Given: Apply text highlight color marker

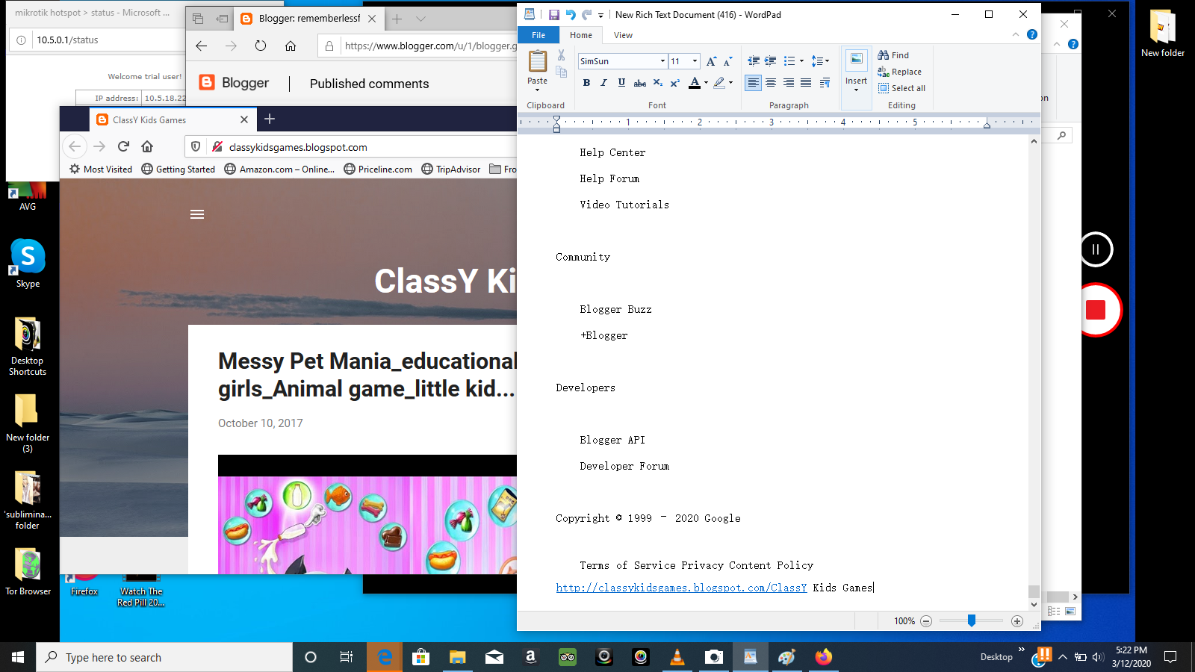Looking at the screenshot, I should pyautogui.click(x=719, y=83).
